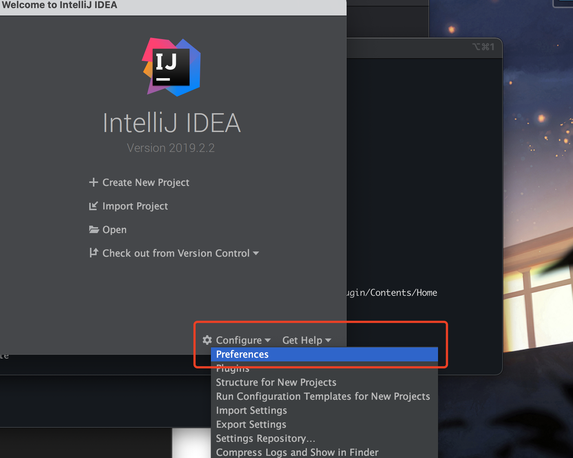573x458 pixels.
Task: Select Preferences from the Configure menu
Action: click(242, 354)
